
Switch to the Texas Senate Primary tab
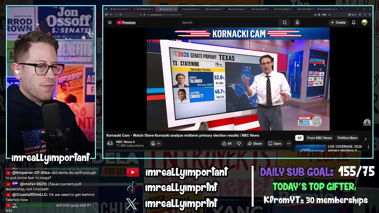pos(189,9)
